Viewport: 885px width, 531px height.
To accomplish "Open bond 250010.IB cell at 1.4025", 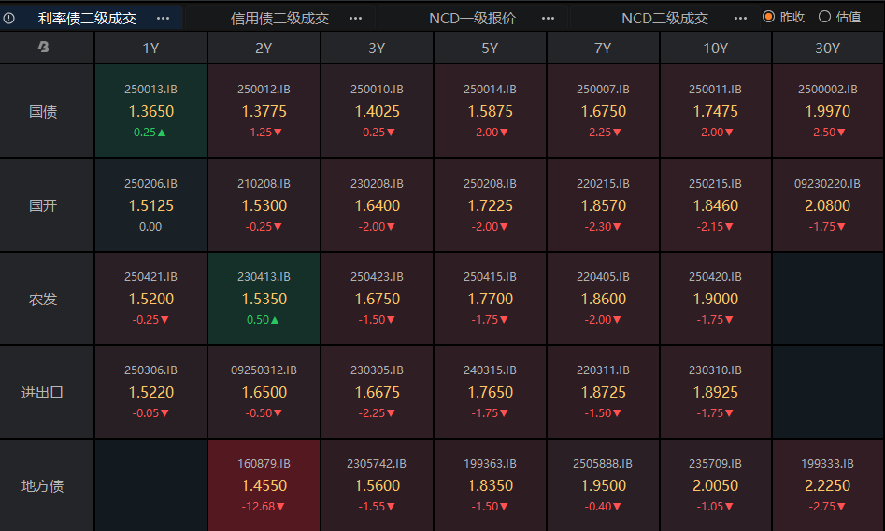I will pyautogui.click(x=377, y=110).
